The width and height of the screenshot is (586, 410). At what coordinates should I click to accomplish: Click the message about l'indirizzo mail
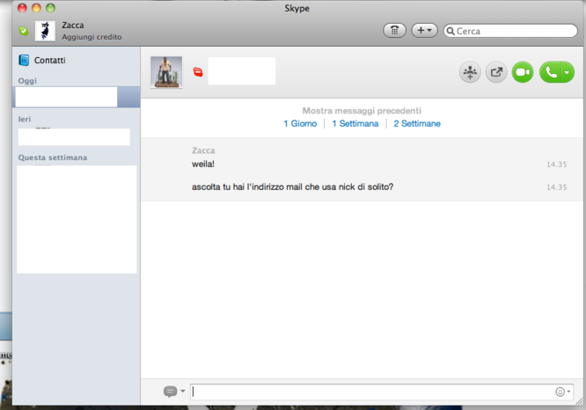[292, 187]
